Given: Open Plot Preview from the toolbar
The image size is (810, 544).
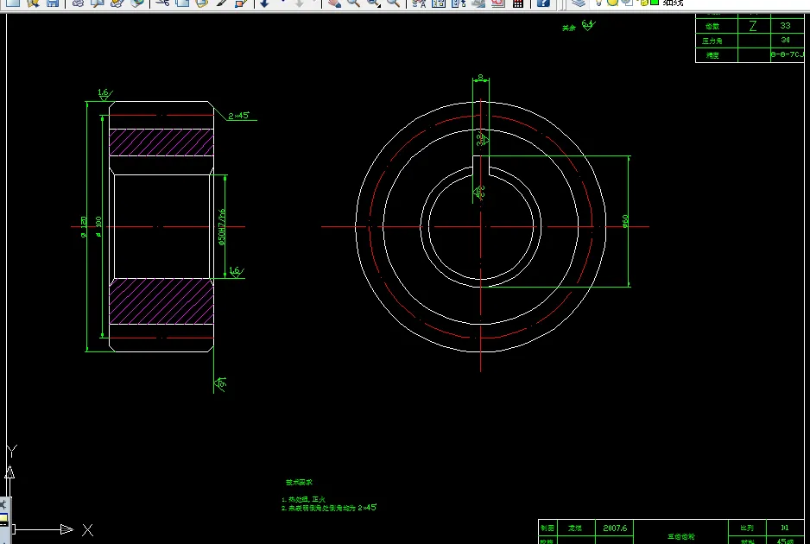Looking at the screenshot, I should point(97,3).
